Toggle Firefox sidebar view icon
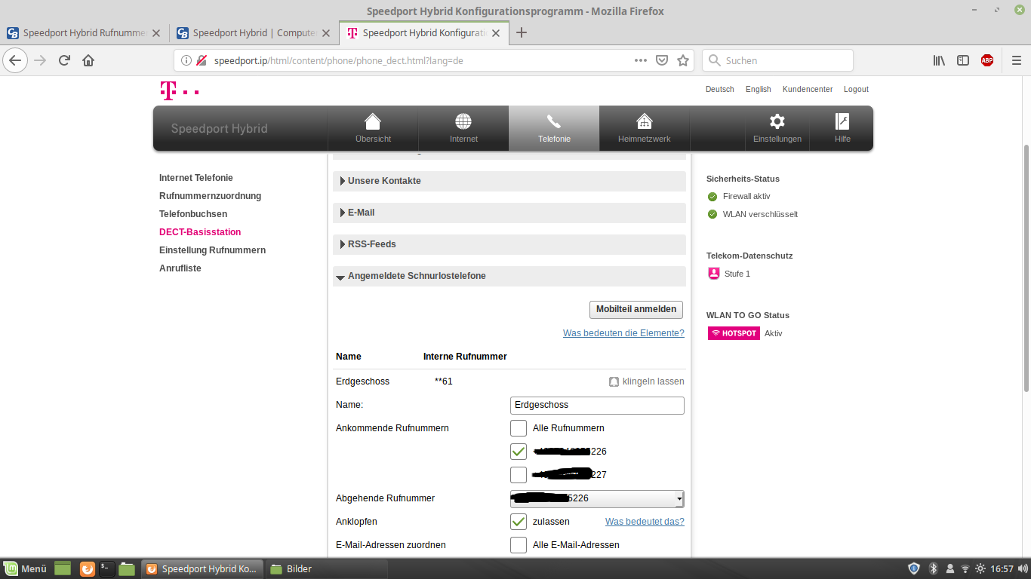 [963, 60]
